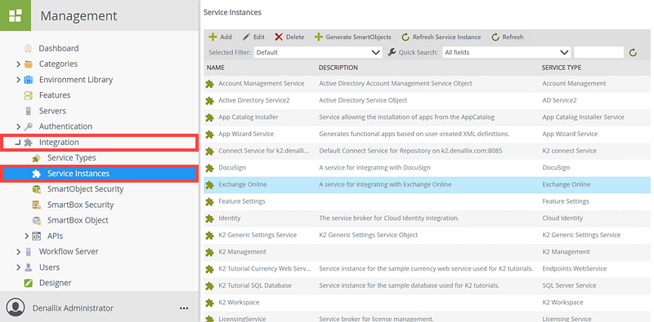Click the Users person icon

[x=29, y=267]
